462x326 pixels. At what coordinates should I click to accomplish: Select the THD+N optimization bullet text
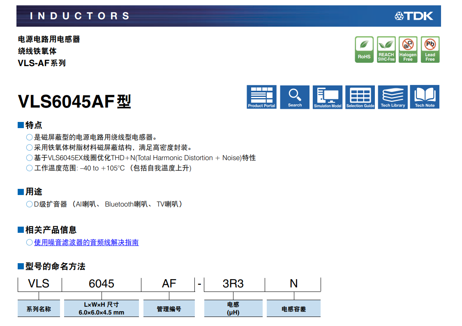145,158
